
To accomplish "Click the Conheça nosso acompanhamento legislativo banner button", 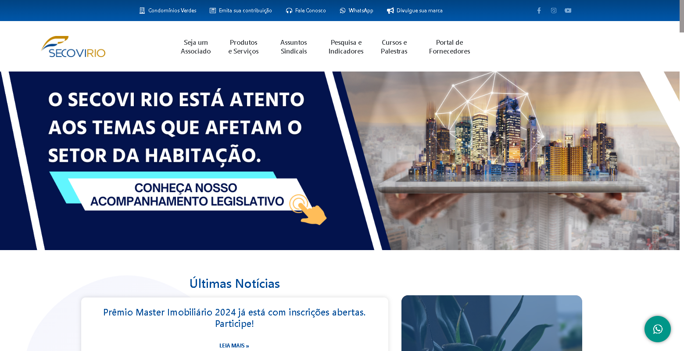I will (187, 194).
